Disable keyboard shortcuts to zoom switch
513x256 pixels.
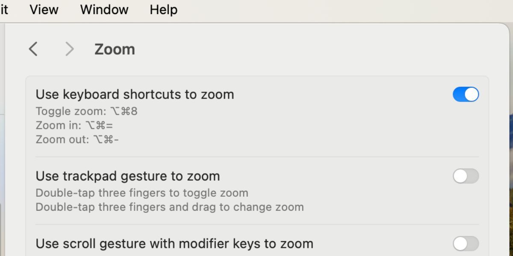(466, 94)
